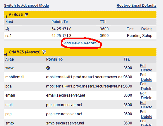Click the www alias name
This screenshot has width=163, height=126.
(9, 68)
